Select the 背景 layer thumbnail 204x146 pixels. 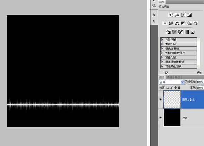(172, 118)
